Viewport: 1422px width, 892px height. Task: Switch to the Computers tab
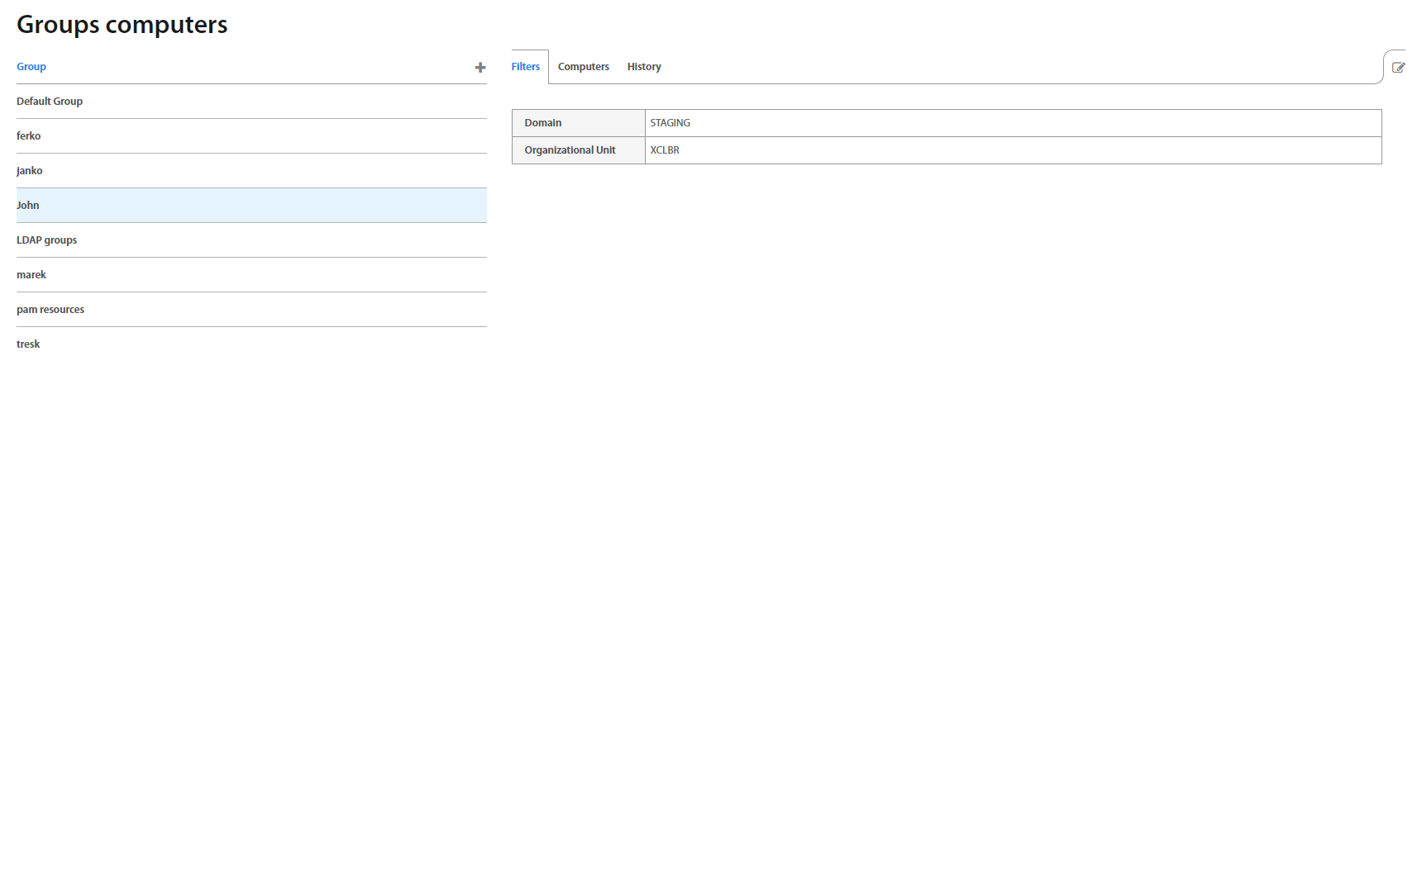[x=583, y=67]
